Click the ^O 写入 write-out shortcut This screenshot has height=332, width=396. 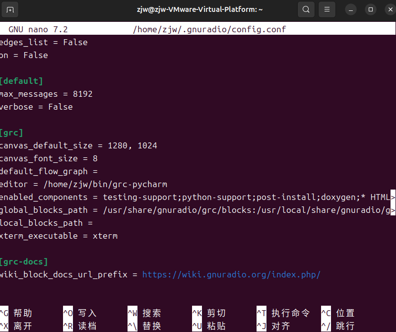coord(80,313)
